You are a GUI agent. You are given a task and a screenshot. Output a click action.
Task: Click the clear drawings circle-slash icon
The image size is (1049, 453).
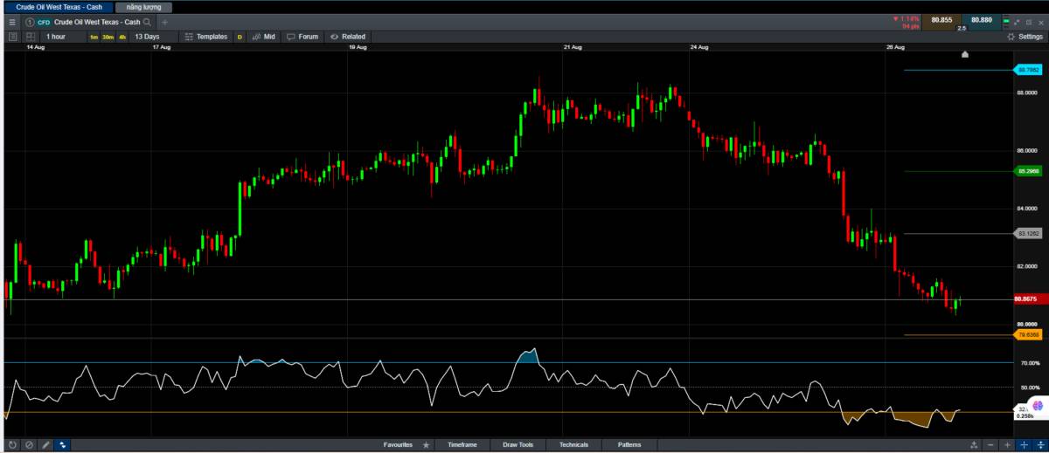[x=29, y=445]
